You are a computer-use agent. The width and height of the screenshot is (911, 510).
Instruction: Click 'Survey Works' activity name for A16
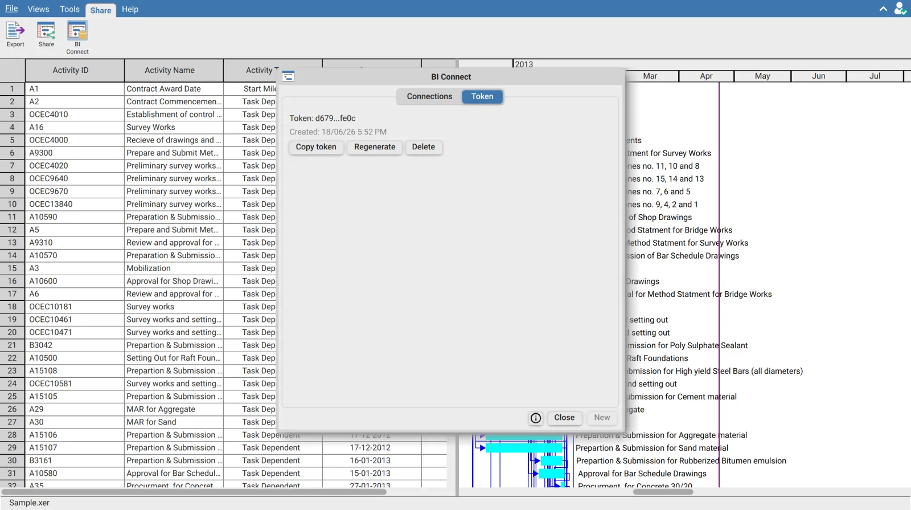(174, 128)
